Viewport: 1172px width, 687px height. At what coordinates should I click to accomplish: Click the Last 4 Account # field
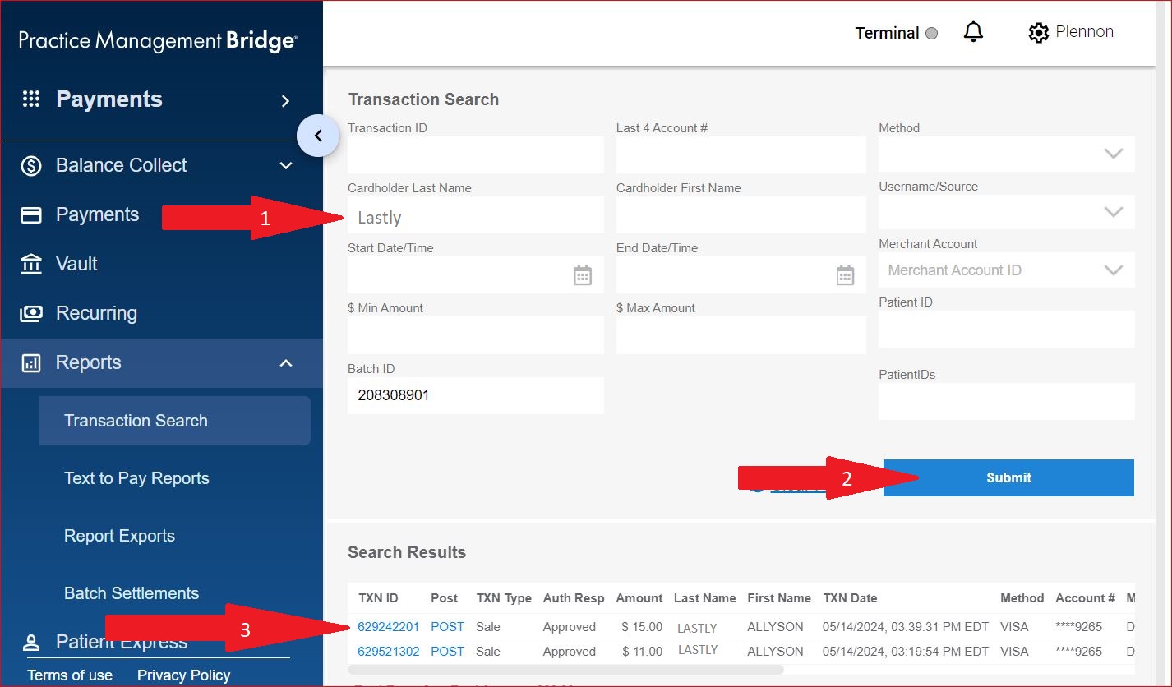point(741,155)
